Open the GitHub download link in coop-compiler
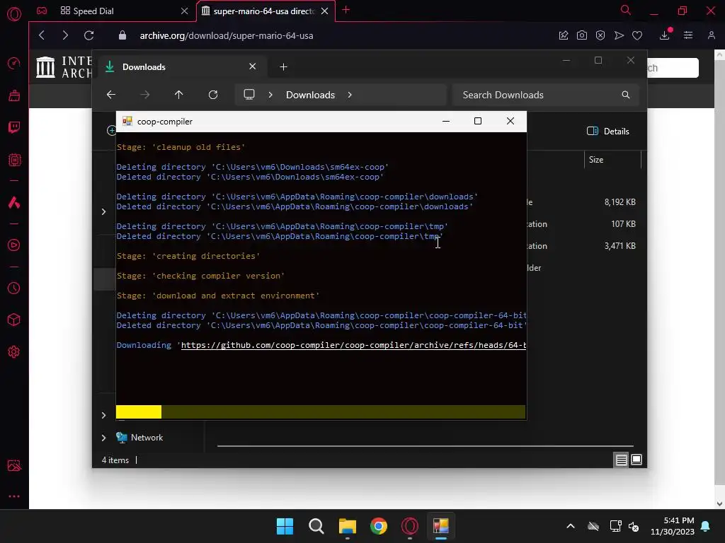This screenshot has height=543, width=725. 353,345
